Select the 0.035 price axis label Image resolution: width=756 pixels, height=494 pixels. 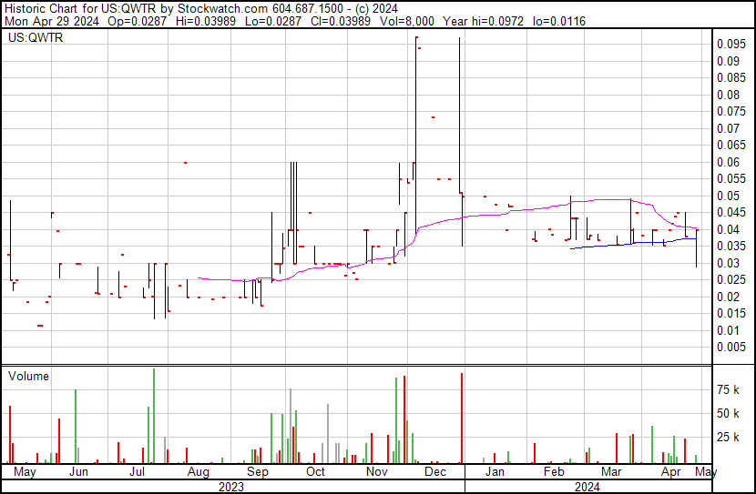[x=731, y=247]
